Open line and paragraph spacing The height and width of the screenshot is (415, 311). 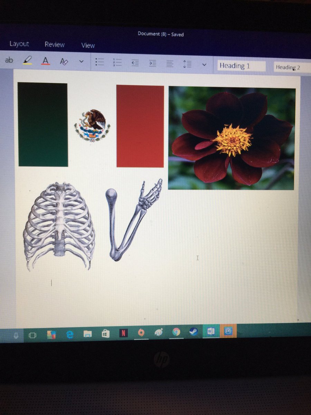[x=187, y=64]
